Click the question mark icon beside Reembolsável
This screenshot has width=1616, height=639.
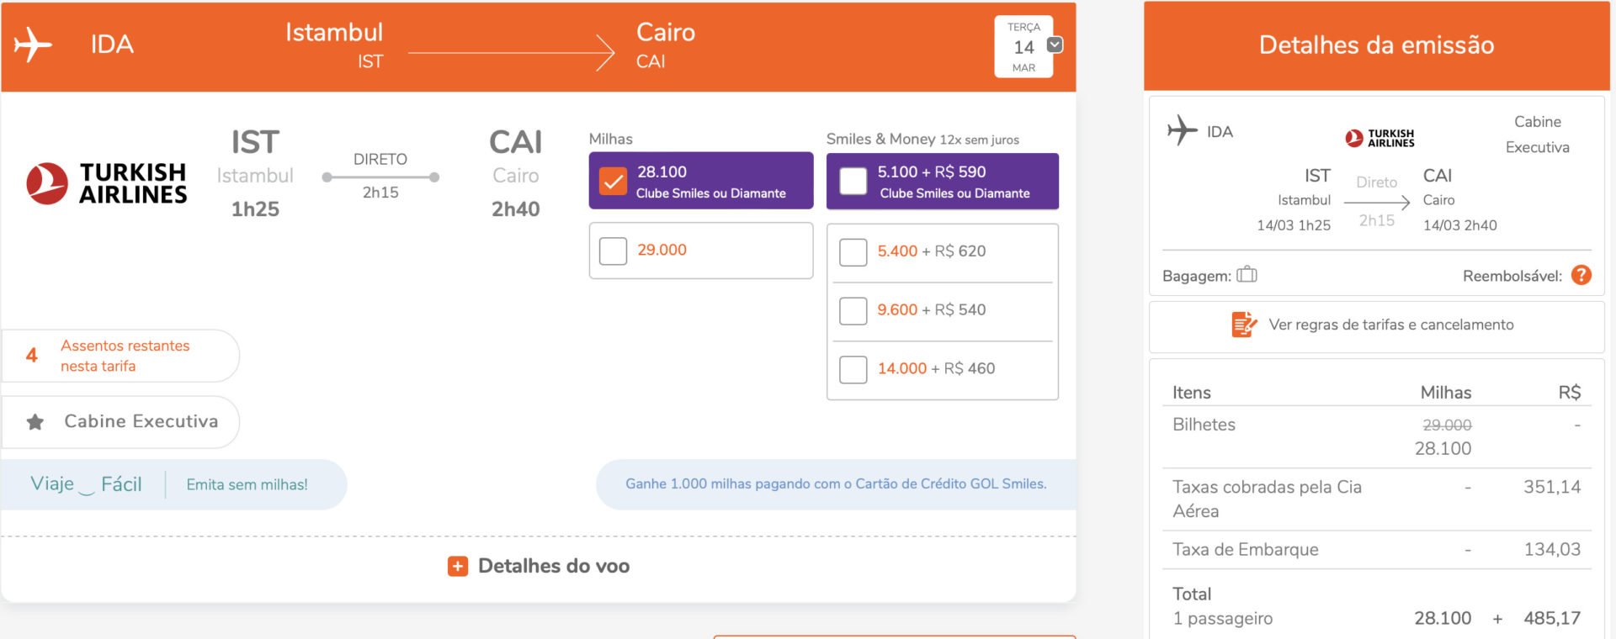coord(1581,275)
